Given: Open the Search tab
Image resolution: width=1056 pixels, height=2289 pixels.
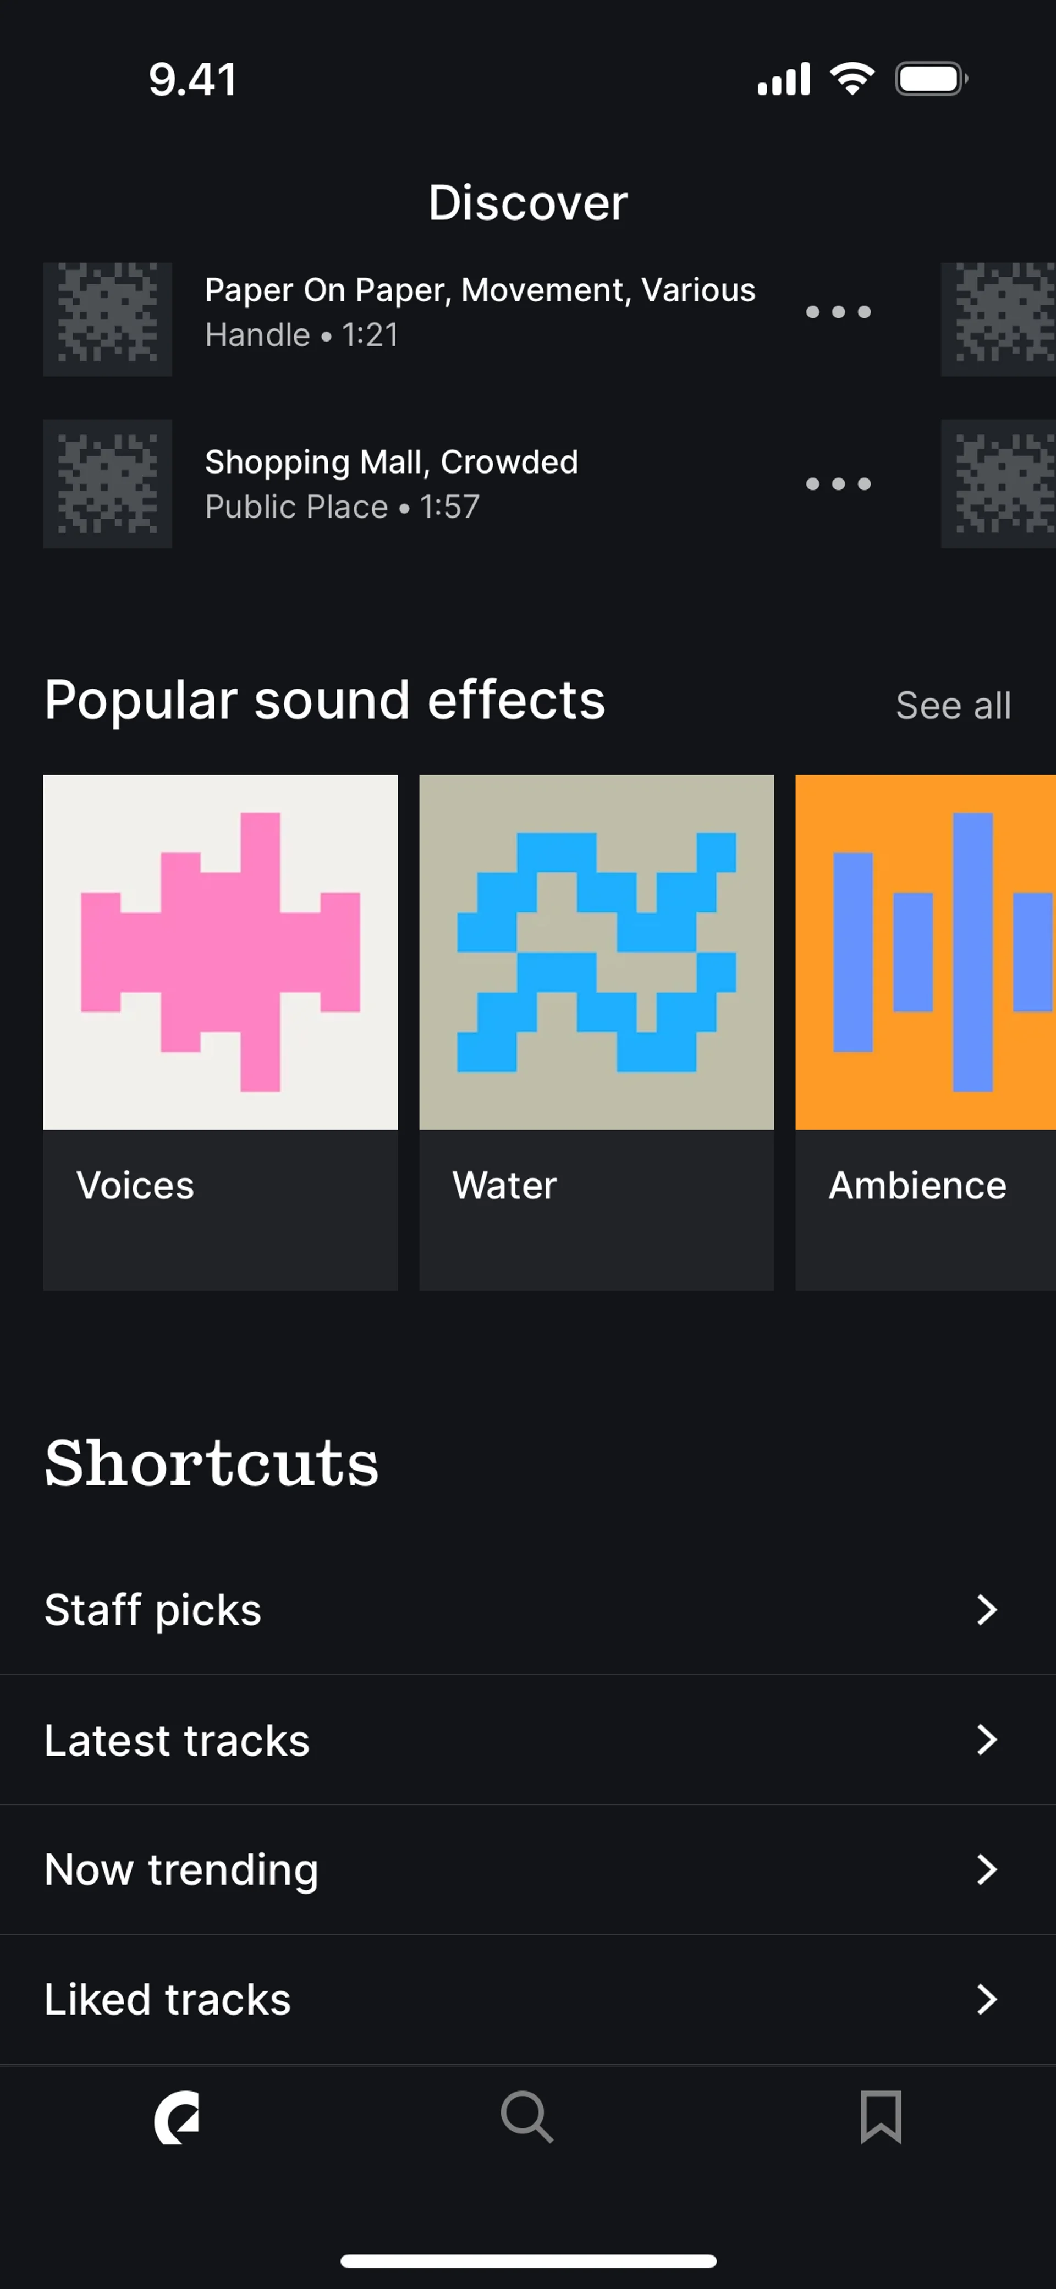Looking at the screenshot, I should tap(527, 2117).
